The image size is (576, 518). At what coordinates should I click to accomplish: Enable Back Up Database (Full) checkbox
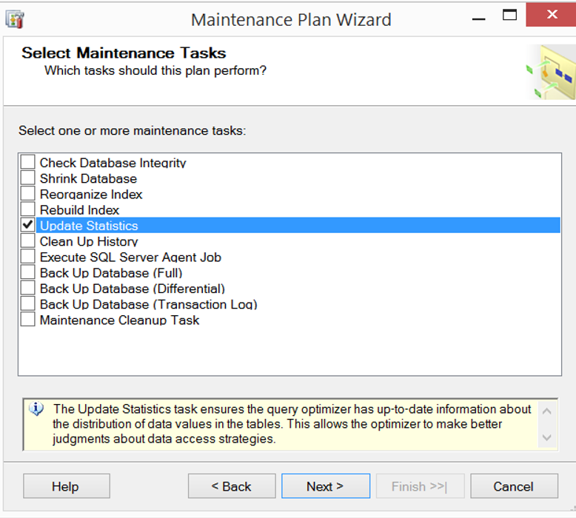coord(27,272)
